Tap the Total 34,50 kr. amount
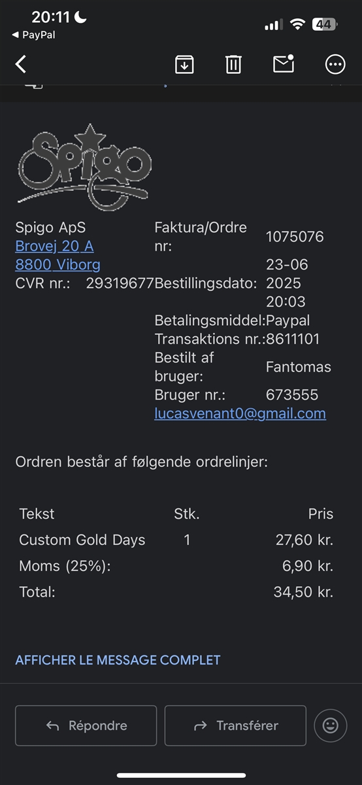This screenshot has width=362, height=785. click(x=303, y=592)
